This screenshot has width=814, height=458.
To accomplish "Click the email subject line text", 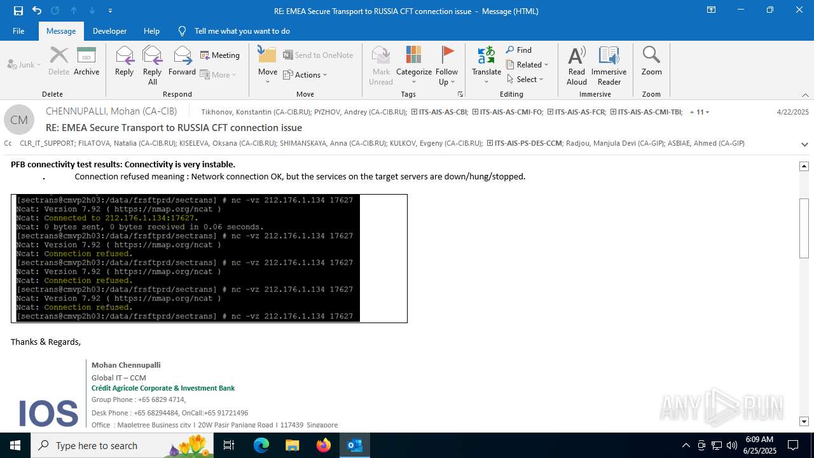I will [x=174, y=128].
